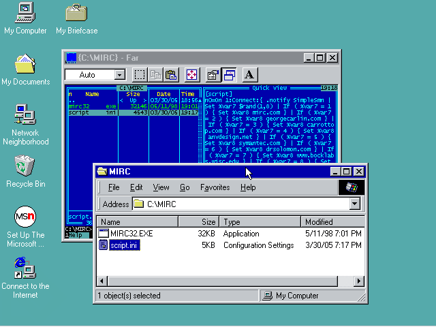Click the Date column header in Far panel

coord(163,94)
